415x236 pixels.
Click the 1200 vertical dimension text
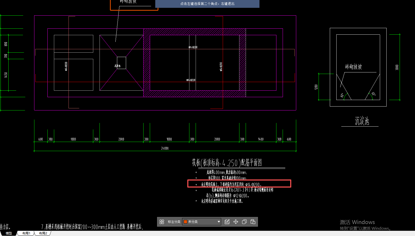(316, 87)
